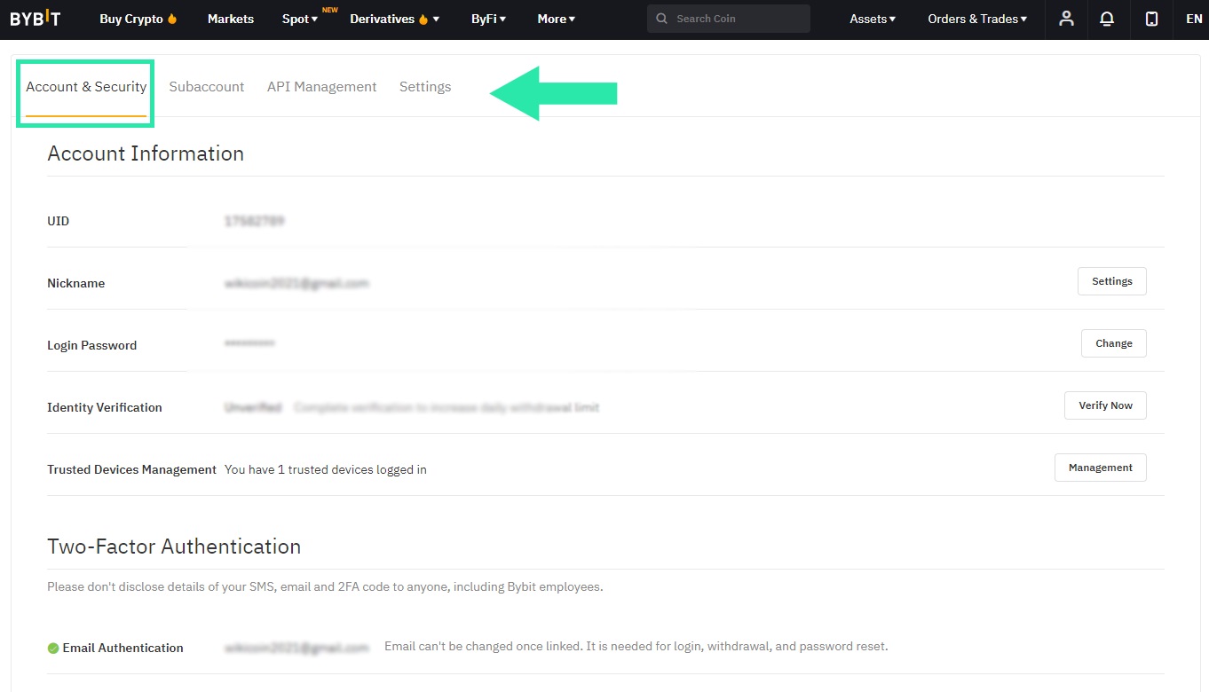The width and height of the screenshot is (1209, 692).
Task: Click the Trusted Devices Management label
Action: (131, 469)
